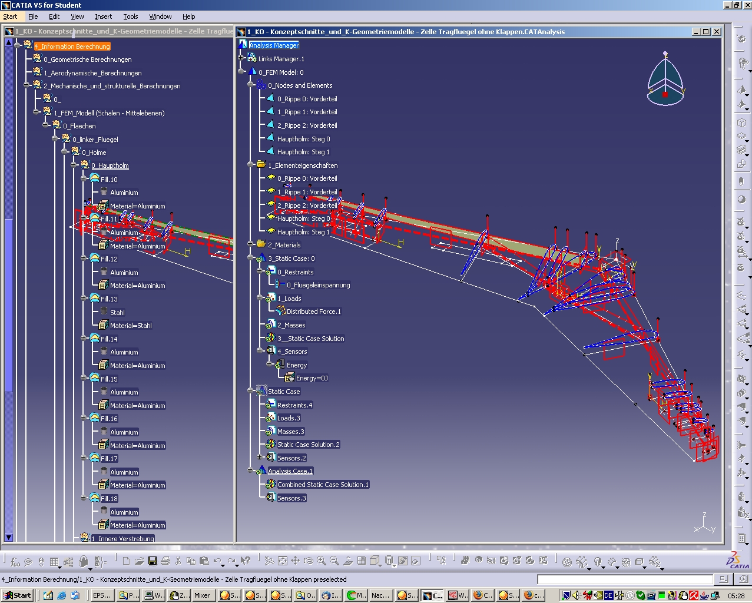Open the View menu
752x603 pixels.
(x=77, y=16)
